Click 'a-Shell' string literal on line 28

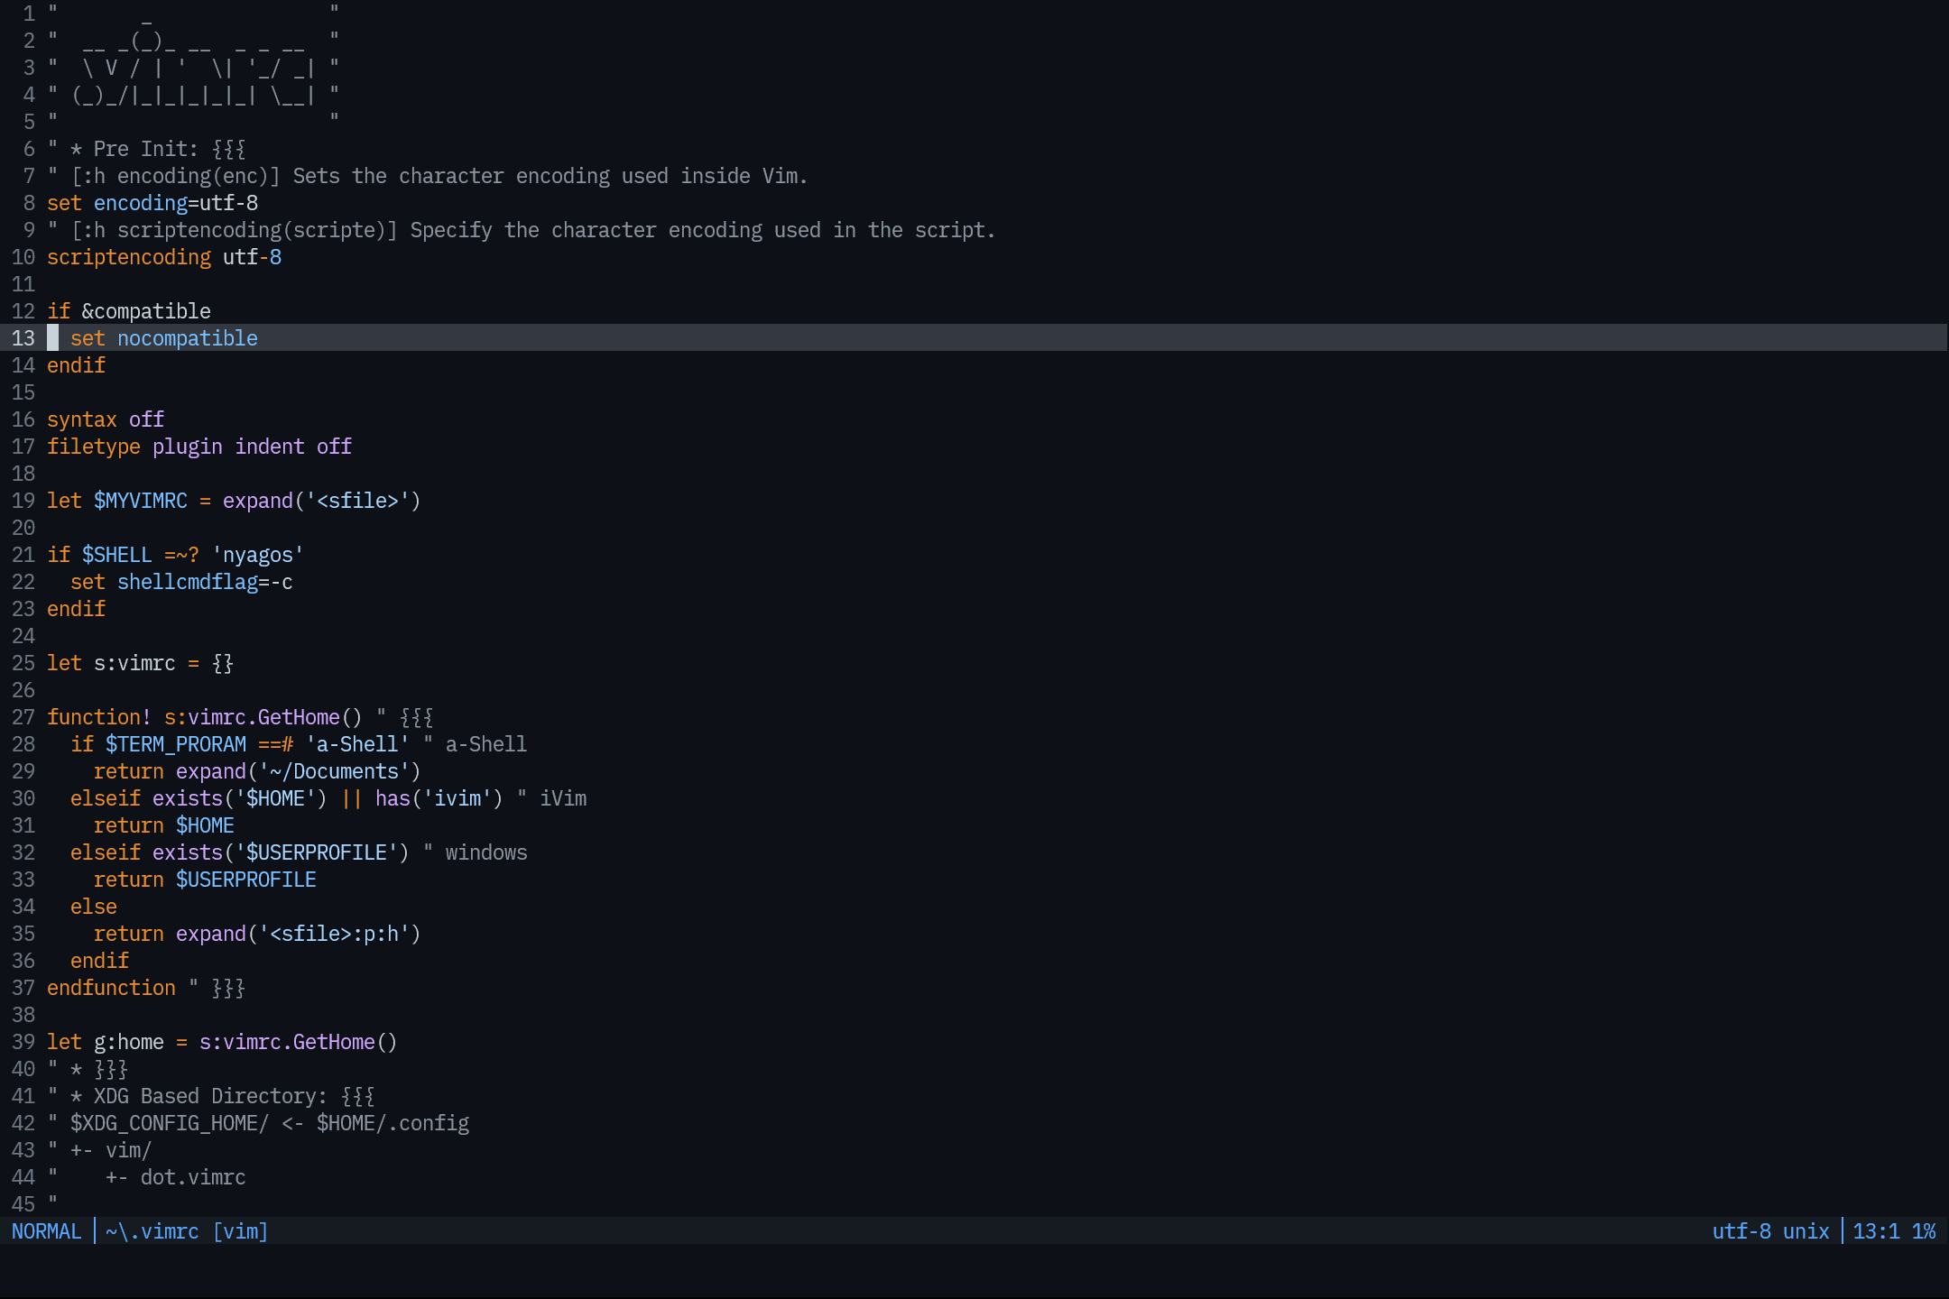[357, 744]
